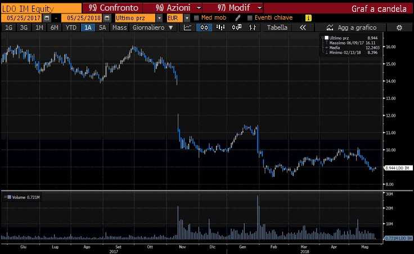Expand the Ultimo prz dropdown arrow

click(160, 18)
